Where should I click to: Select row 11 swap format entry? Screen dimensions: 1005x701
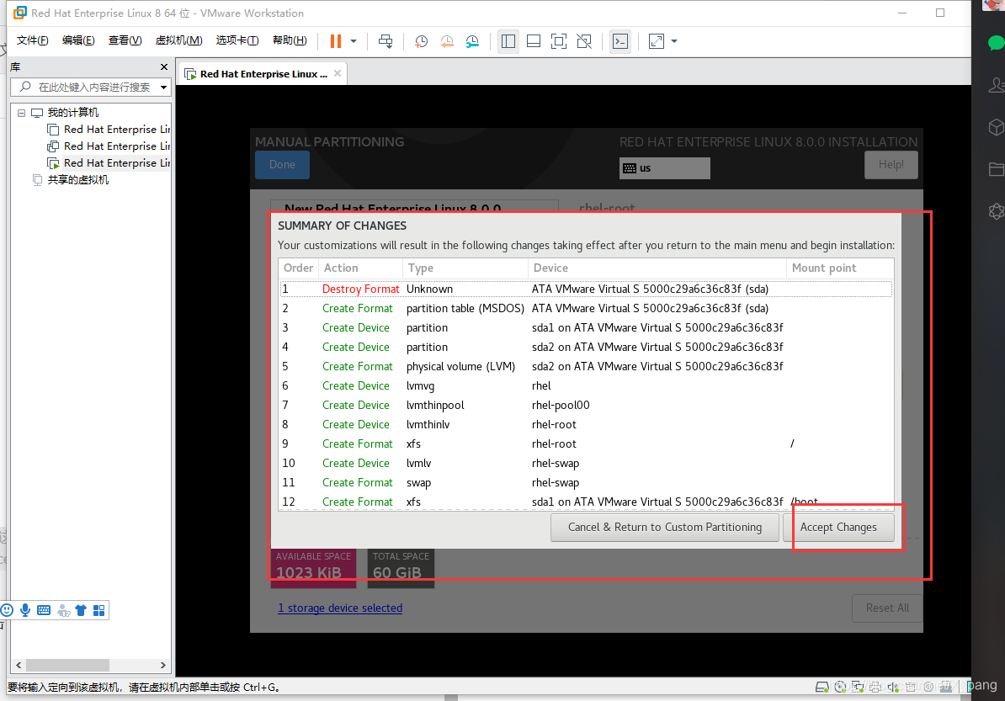click(x=585, y=482)
